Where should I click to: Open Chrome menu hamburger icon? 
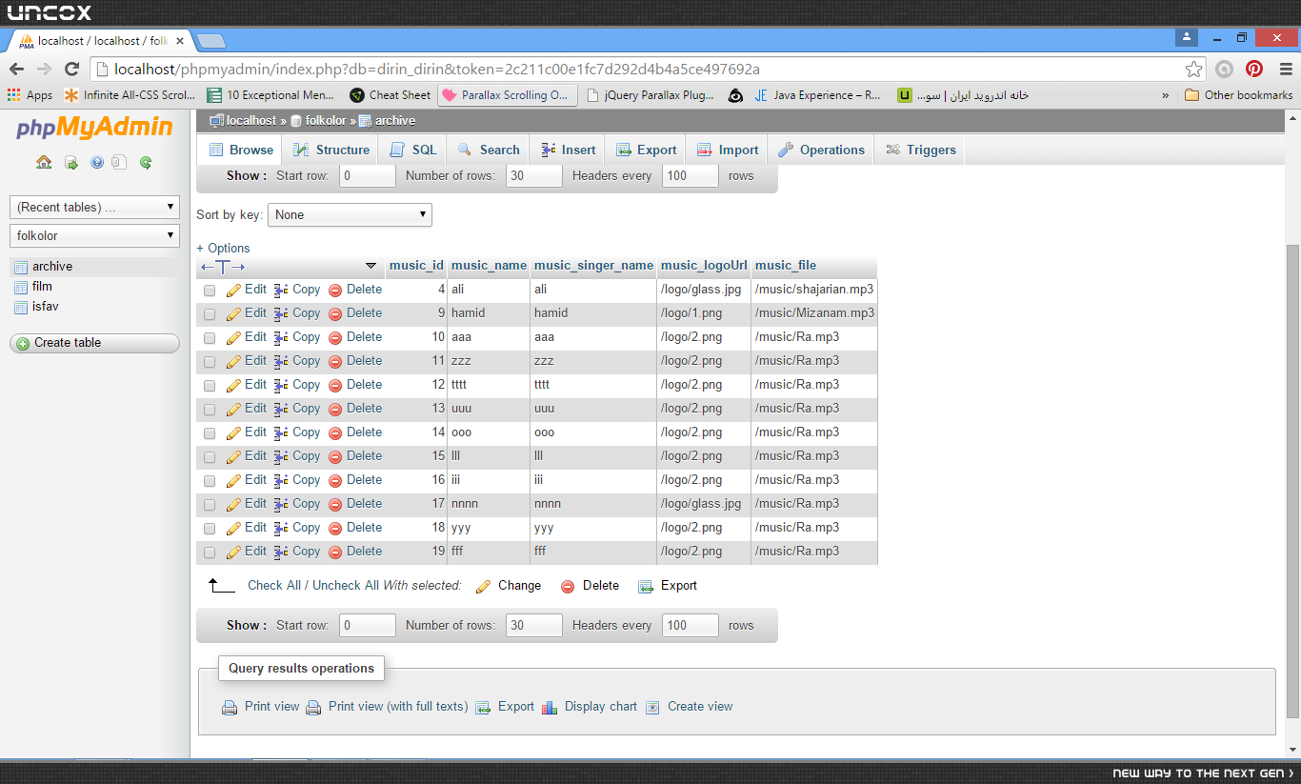point(1285,69)
